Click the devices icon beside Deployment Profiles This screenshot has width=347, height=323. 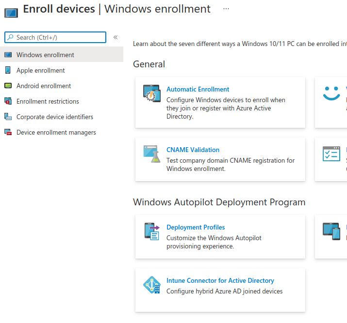tap(331, 231)
